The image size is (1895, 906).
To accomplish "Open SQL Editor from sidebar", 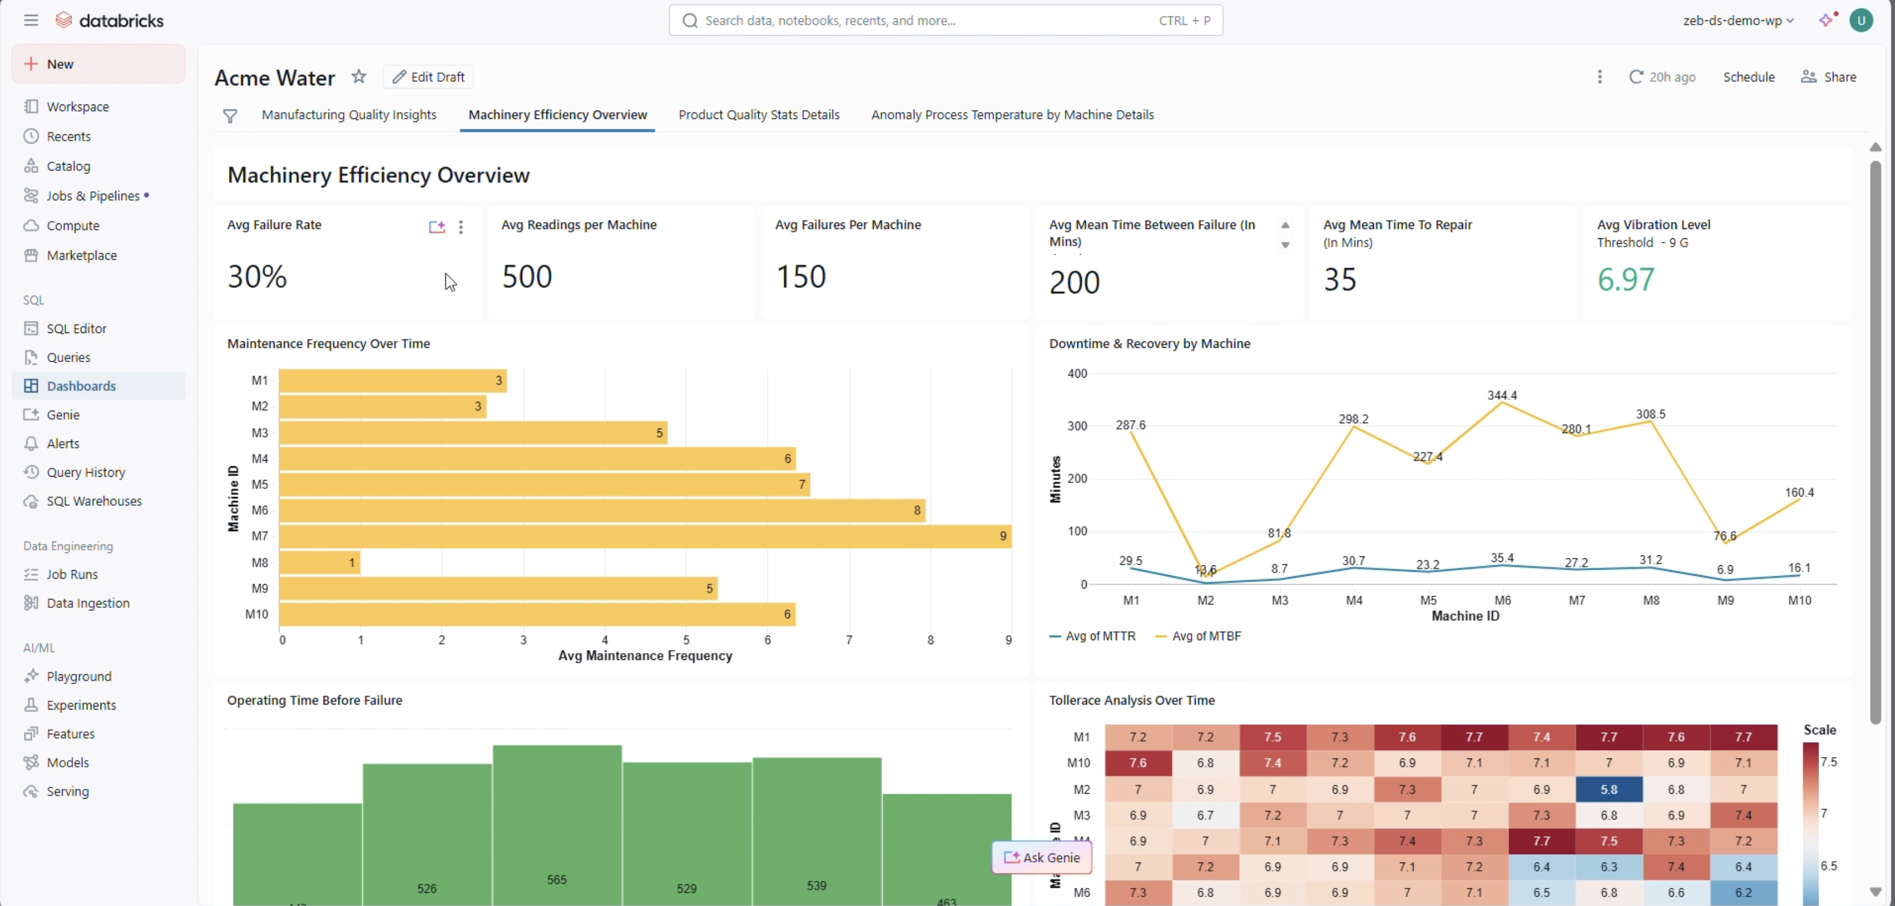I will 76,328.
